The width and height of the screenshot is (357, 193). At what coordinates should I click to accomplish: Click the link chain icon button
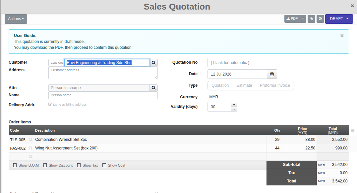pyautogui.click(x=311, y=18)
